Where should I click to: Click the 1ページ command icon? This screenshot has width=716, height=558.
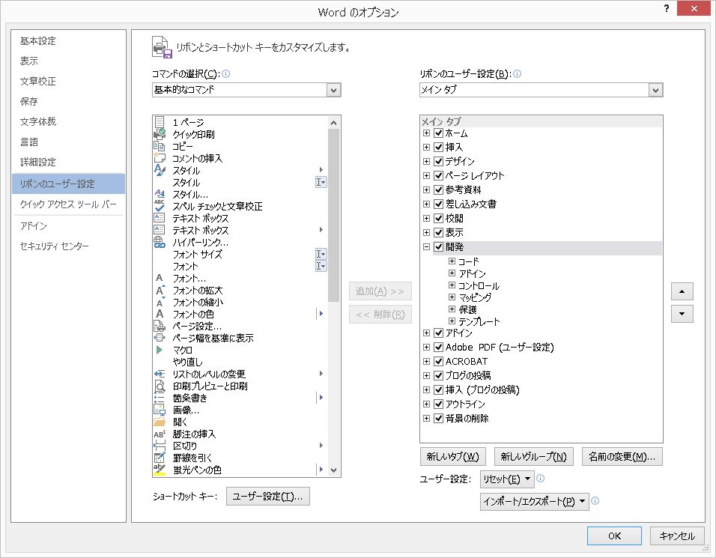pyautogui.click(x=160, y=122)
